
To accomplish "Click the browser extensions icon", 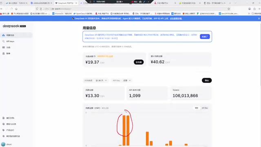I will pyautogui.click(x=254, y=9).
